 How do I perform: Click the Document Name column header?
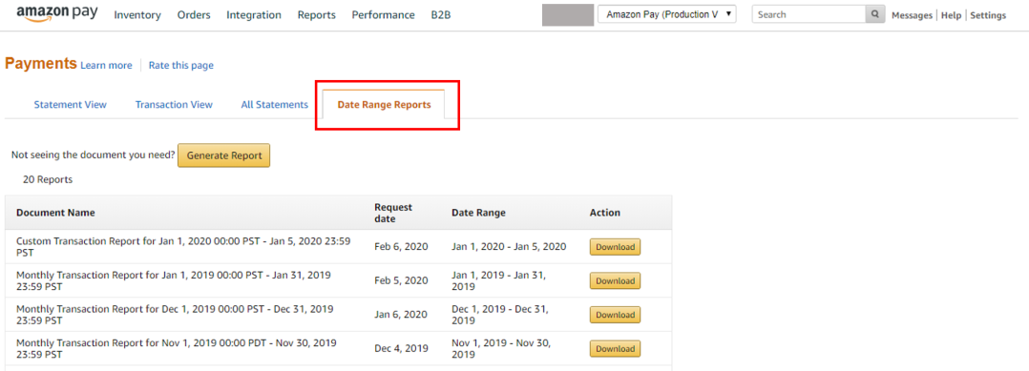(55, 213)
